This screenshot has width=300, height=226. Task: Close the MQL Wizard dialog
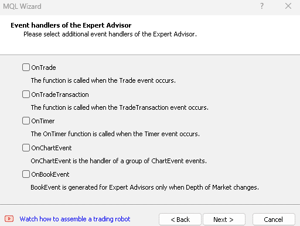pos(288,6)
